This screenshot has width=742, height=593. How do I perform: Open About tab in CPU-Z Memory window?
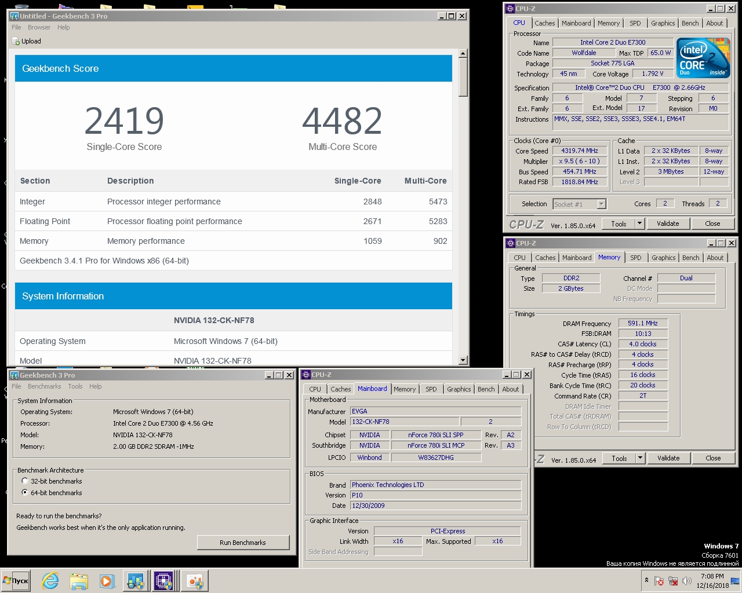pos(715,258)
